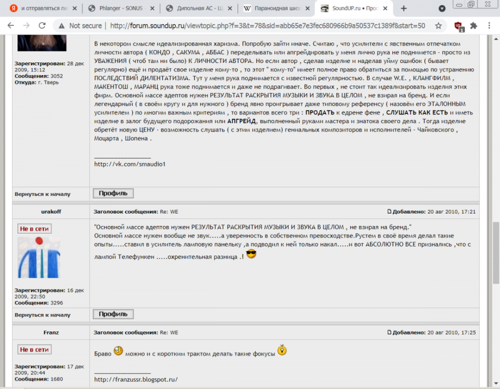The width and height of the screenshot is (500, 389).
Task: Click the golden emoticon in Franz's post
Action: [281, 351]
